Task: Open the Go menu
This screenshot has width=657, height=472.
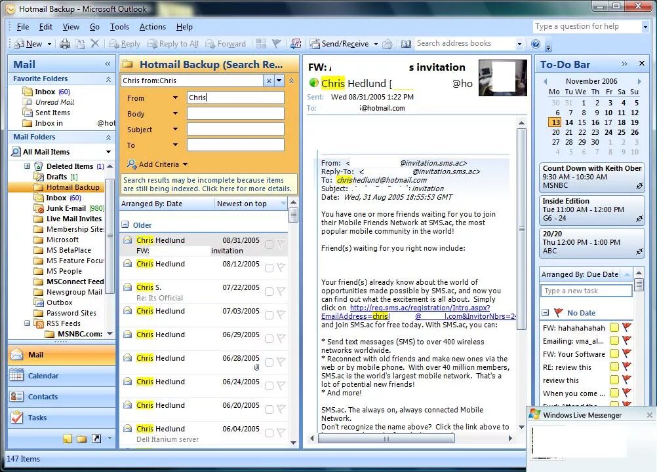Action: 94,27
